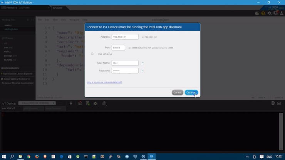Show help for User Name field
The height and width of the screenshot is (160, 285).
pyautogui.click(x=142, y=63)
